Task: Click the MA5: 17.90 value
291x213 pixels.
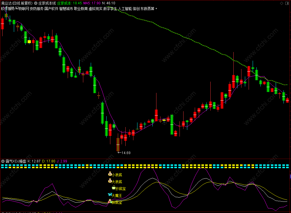Action: (92, 3)
